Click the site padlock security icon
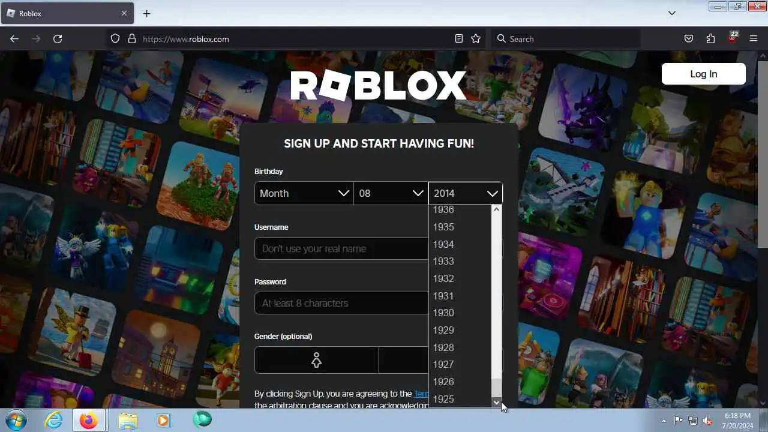This screenshot has width=768, height=432. pyautogui.click(x=132, y=39)
